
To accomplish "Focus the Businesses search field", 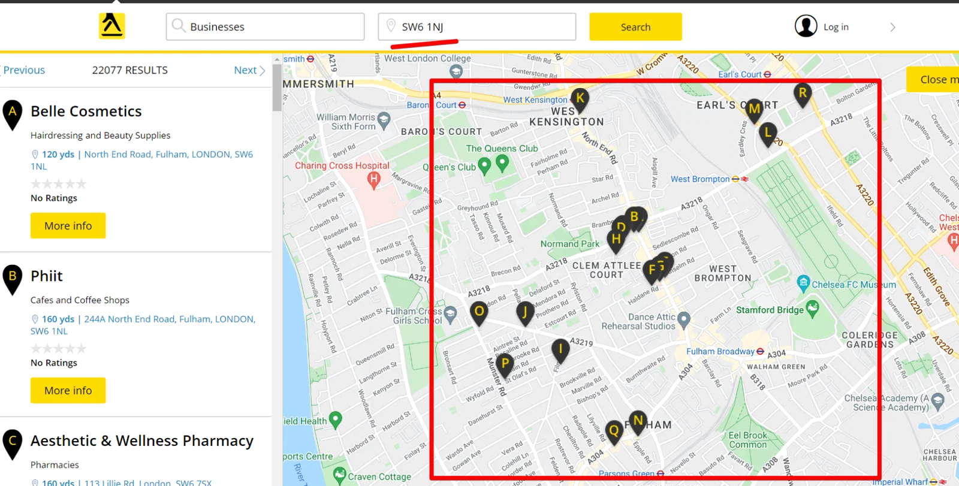I will click(265, 27).
